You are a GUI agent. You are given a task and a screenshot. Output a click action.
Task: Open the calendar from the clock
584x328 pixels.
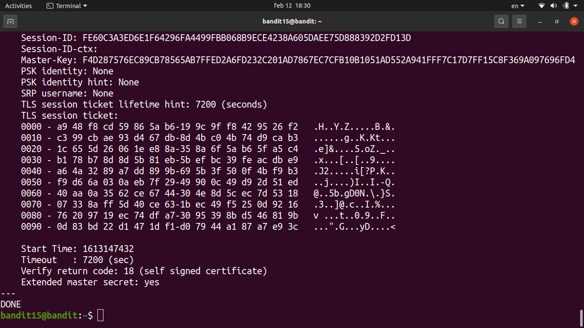pos(292,6)
